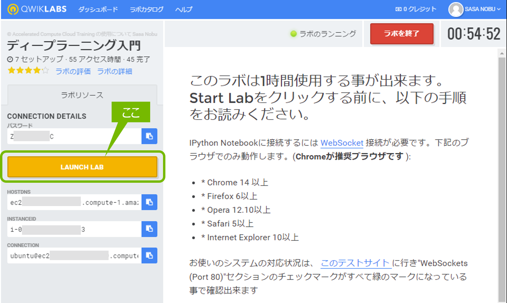
Task: Click the HOSTDNS input field
Action: click(x=74, y=202)
